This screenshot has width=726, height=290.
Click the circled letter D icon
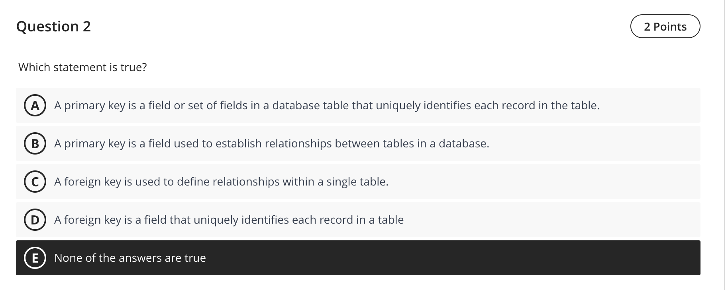(35, 220)
